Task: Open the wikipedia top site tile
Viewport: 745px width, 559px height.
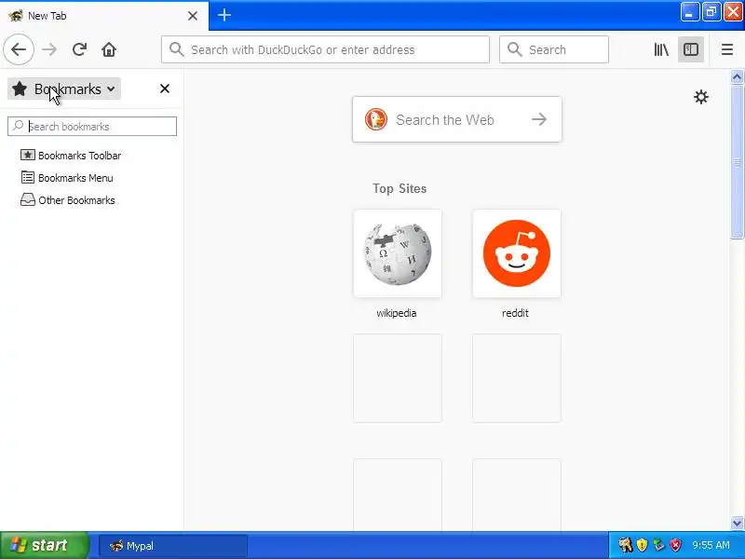Action: (x=398, y=253)
